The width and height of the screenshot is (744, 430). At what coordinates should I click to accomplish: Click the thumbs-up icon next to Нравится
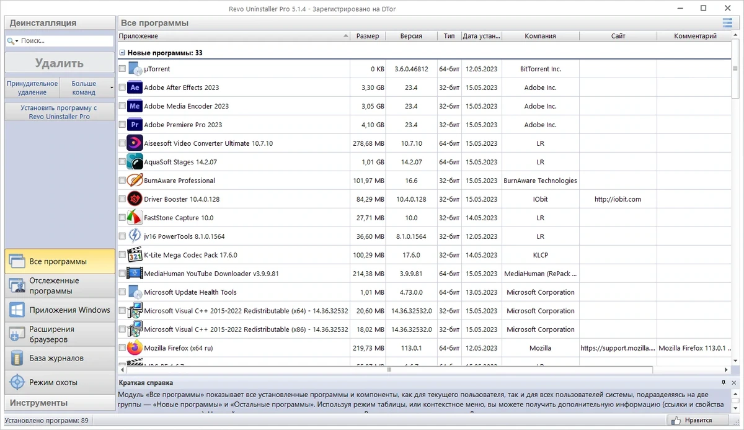pyautogui.click(x=677, y=421)
